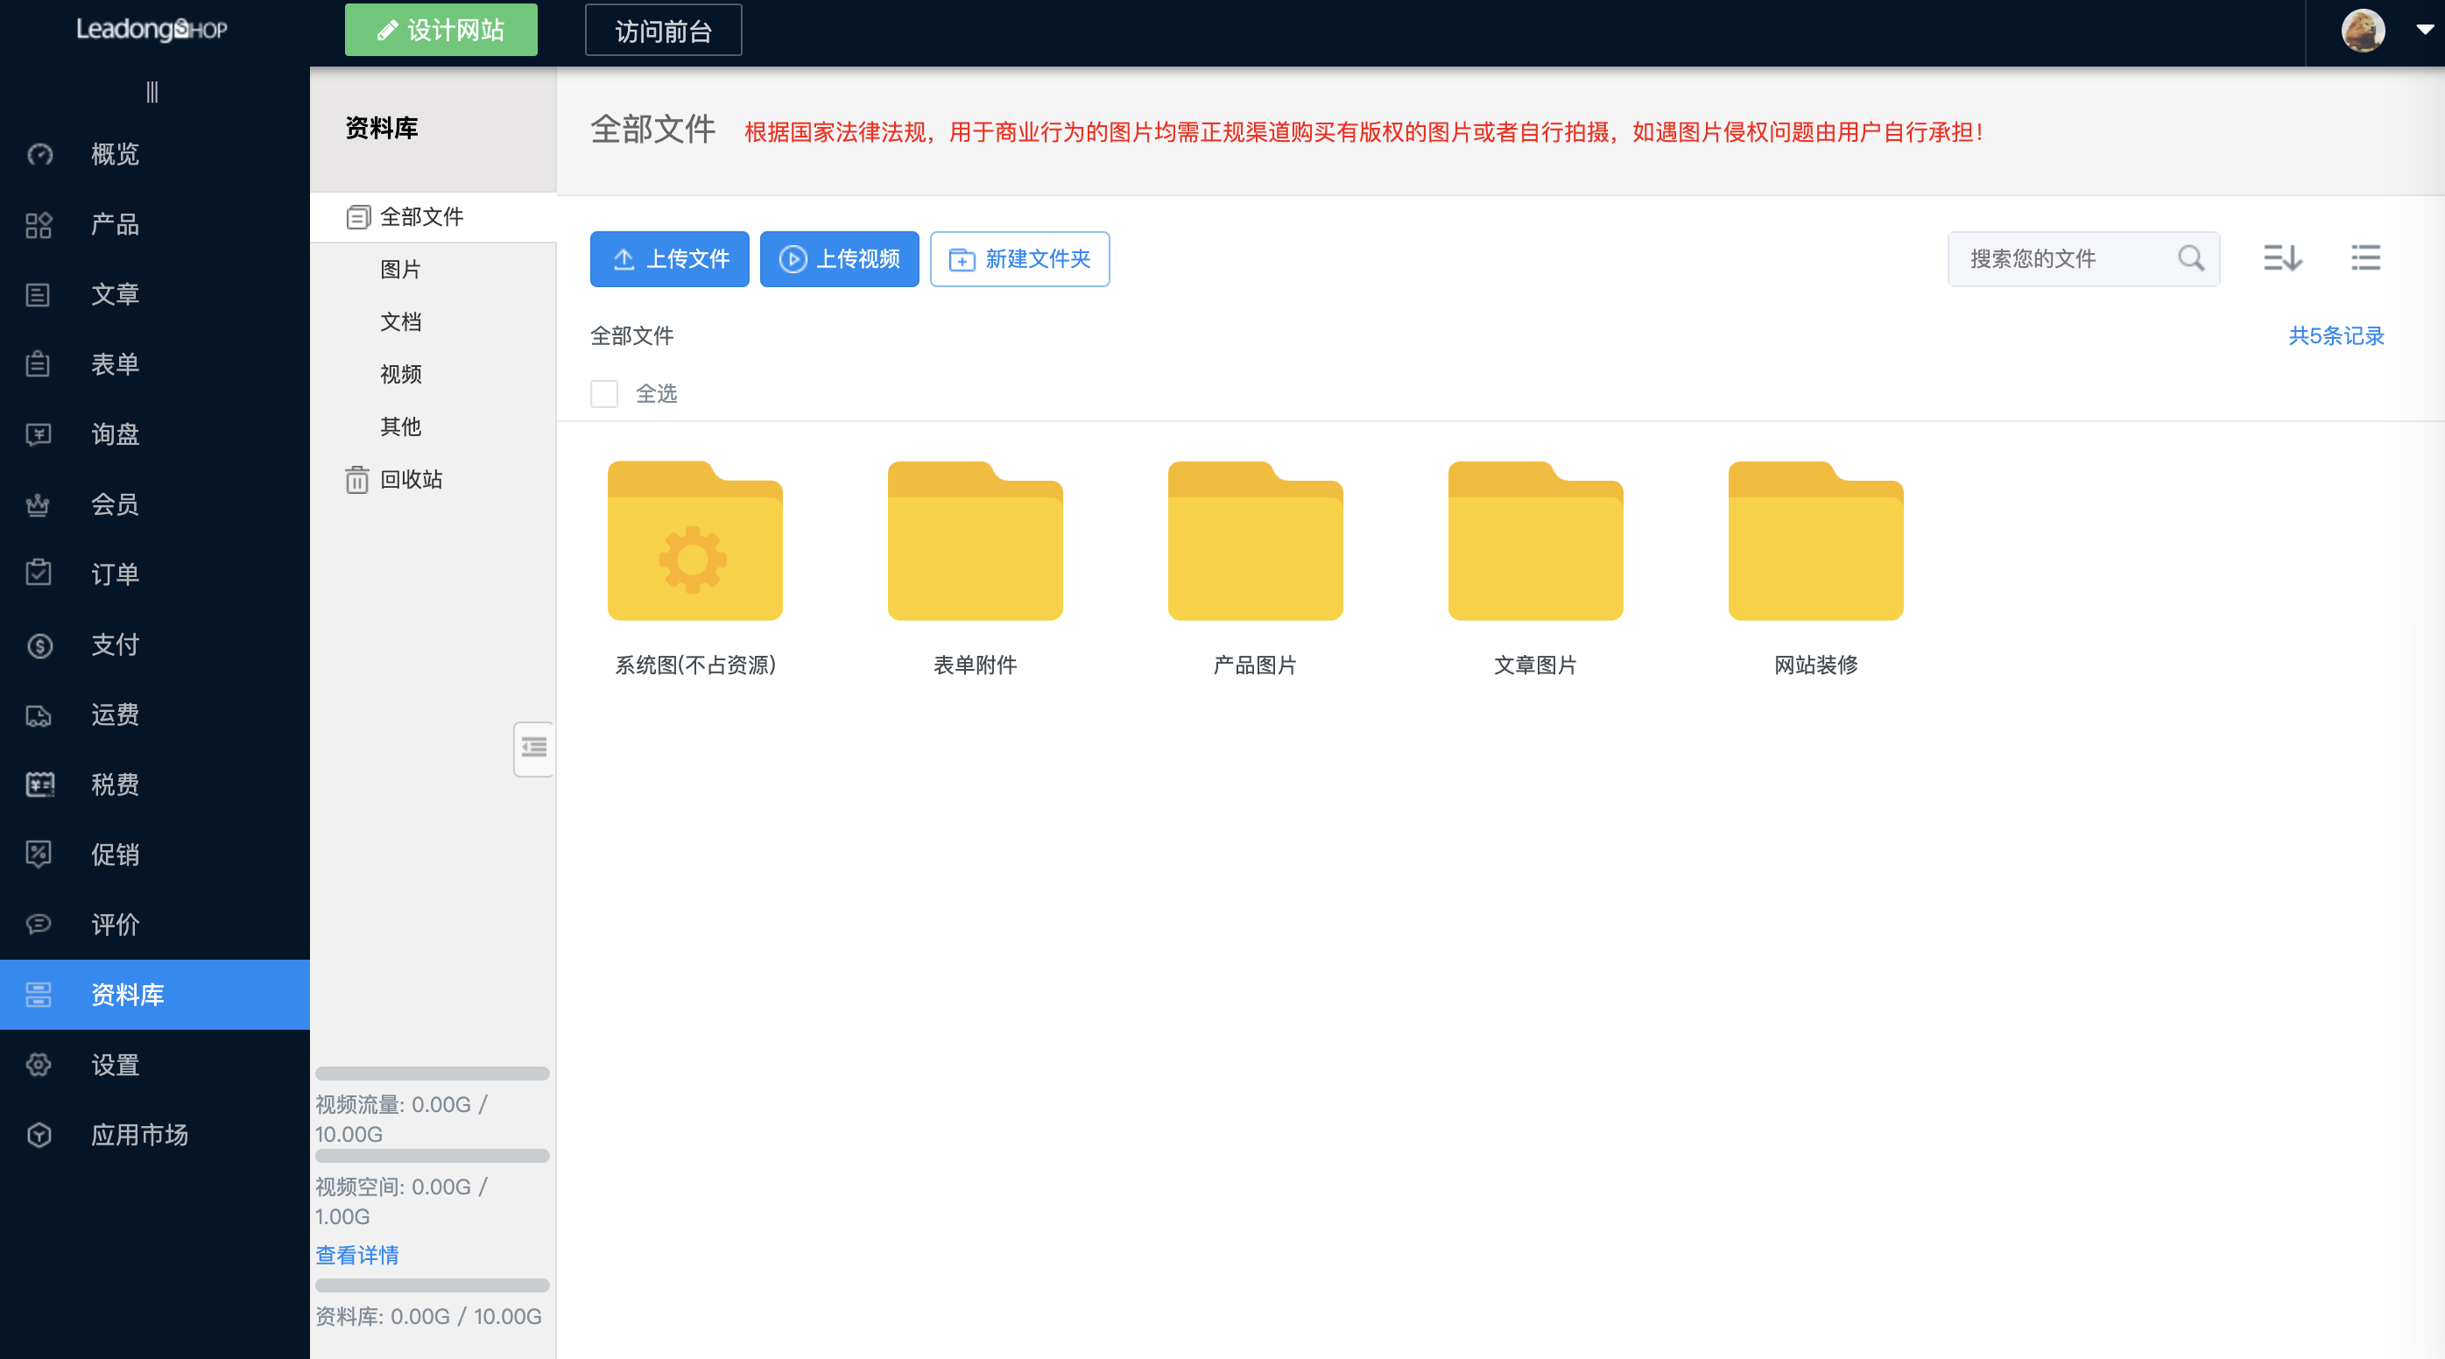Click the sort order icon

2282,258
